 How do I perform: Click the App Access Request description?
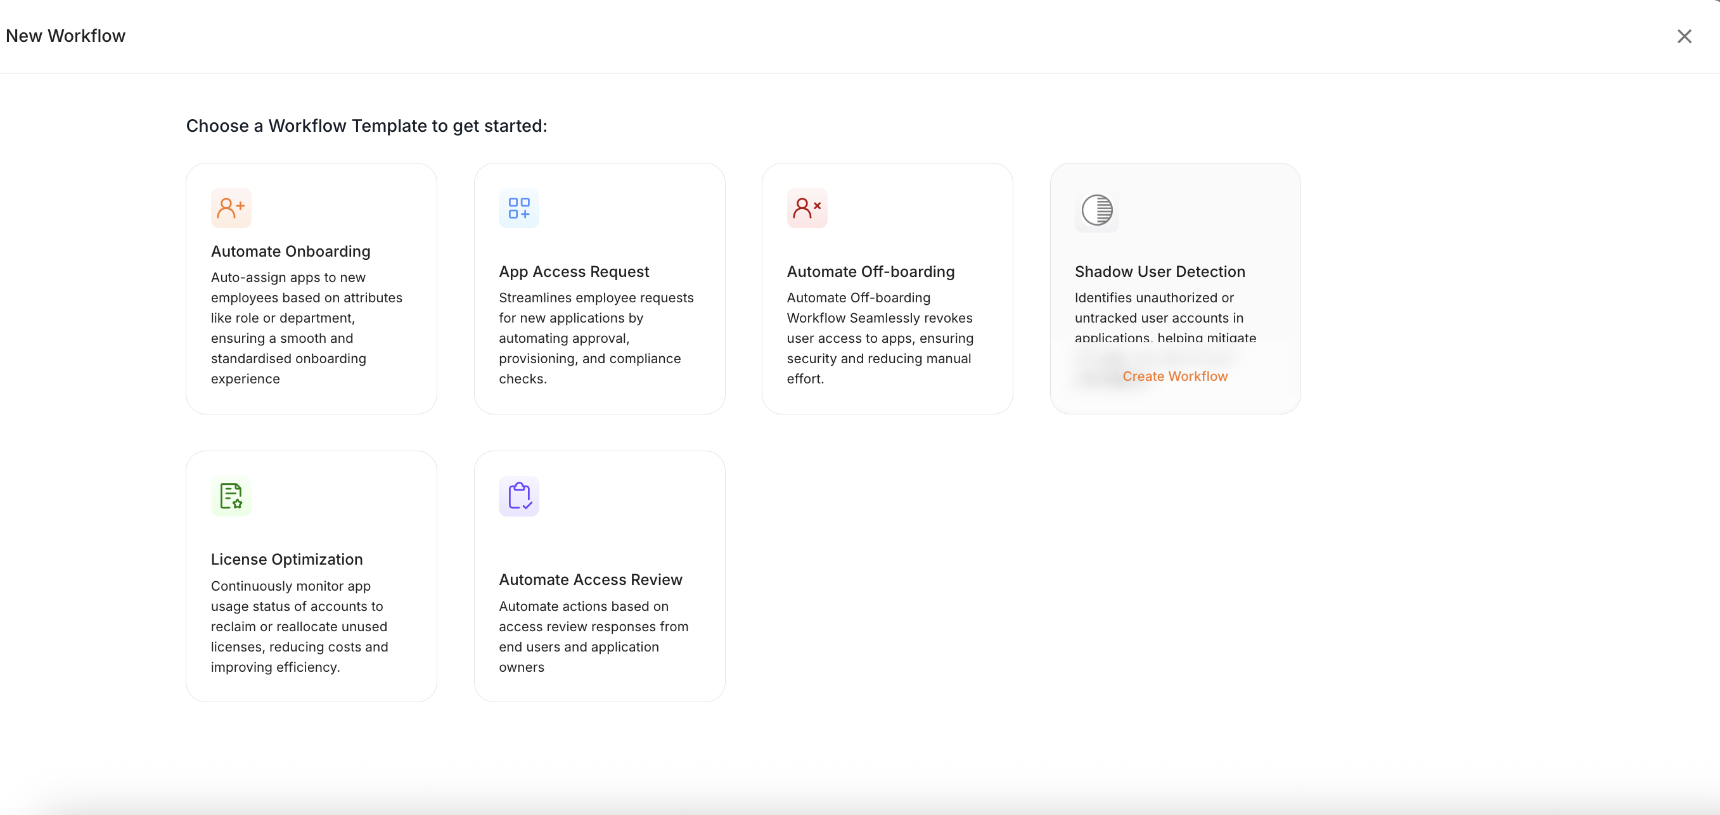point(595,338)
